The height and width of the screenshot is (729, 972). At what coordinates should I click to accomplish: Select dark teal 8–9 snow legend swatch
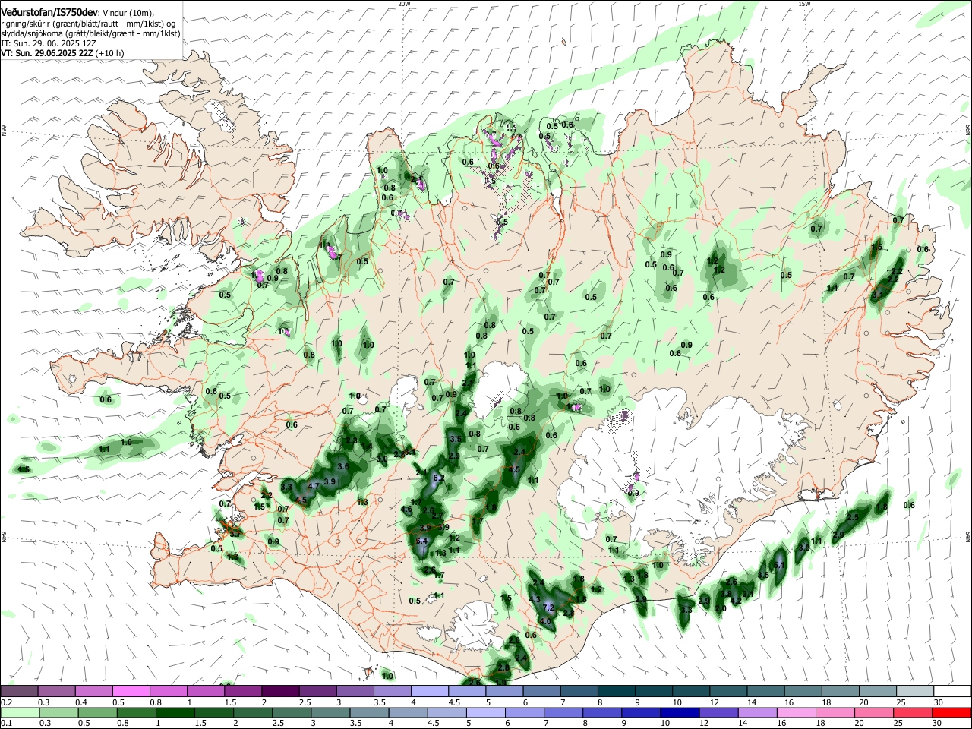coord(617,691)
